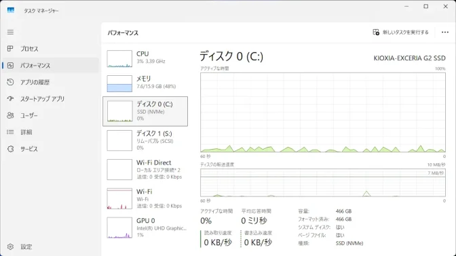Open the スタートアップ アプリ icon
The image size is (456, 256).
(10, 99)
